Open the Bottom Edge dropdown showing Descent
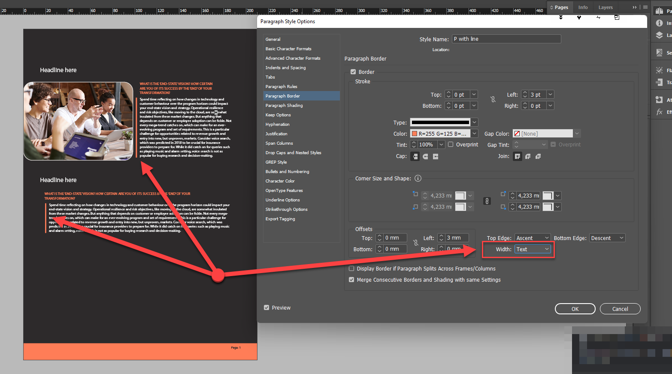Viewport: 672px width, 374px height. (x=607, y=237)
